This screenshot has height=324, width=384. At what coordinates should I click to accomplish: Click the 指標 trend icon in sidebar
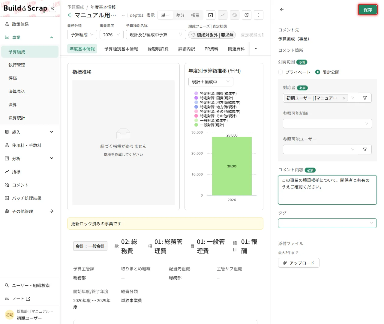7,172
